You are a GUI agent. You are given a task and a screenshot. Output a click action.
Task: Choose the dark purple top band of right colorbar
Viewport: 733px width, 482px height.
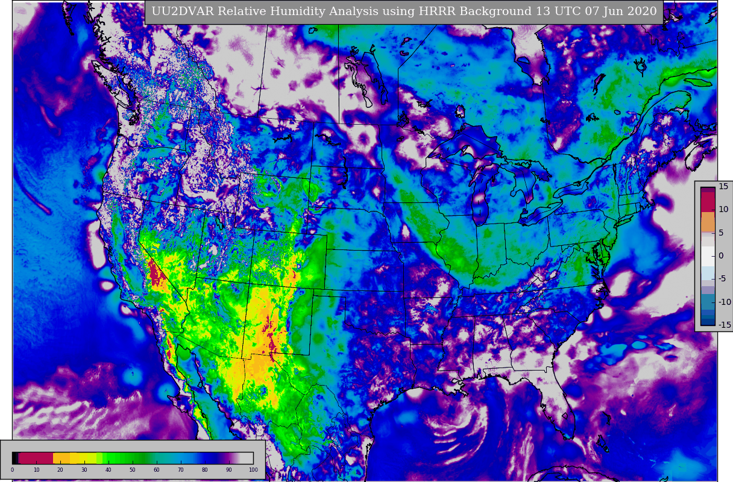tap(708, 190)
